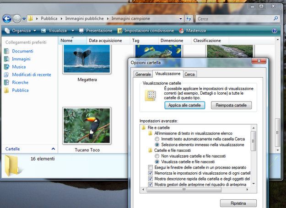The image size is (286, 208).
Task: Click the Musica sidebar icon
Action: pyautogui.click(x=6, y=67)
